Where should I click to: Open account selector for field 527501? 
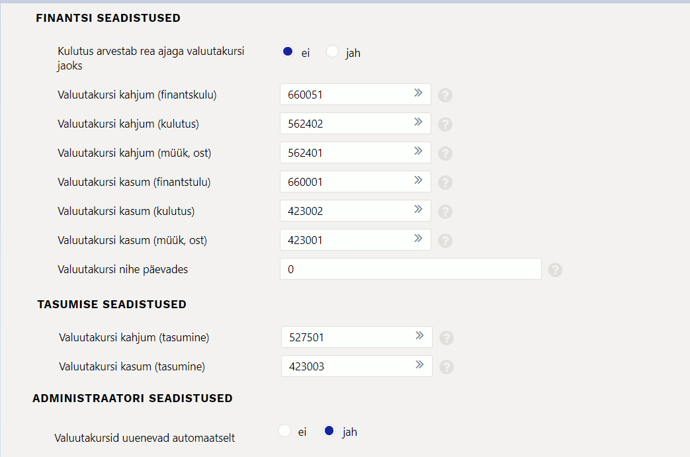pyautogui.click(x=419, y=336)
